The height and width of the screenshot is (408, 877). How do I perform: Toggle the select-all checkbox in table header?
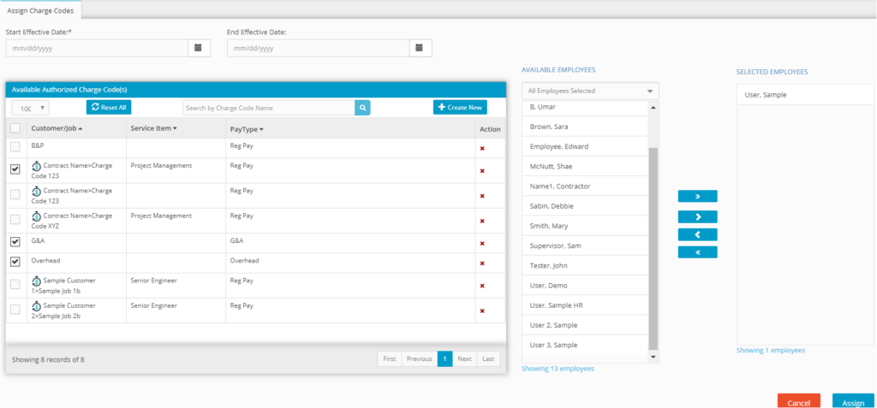15,128
